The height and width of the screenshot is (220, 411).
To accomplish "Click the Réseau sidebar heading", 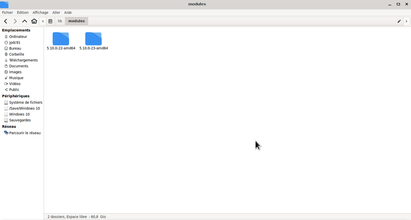I will [9, 126].
